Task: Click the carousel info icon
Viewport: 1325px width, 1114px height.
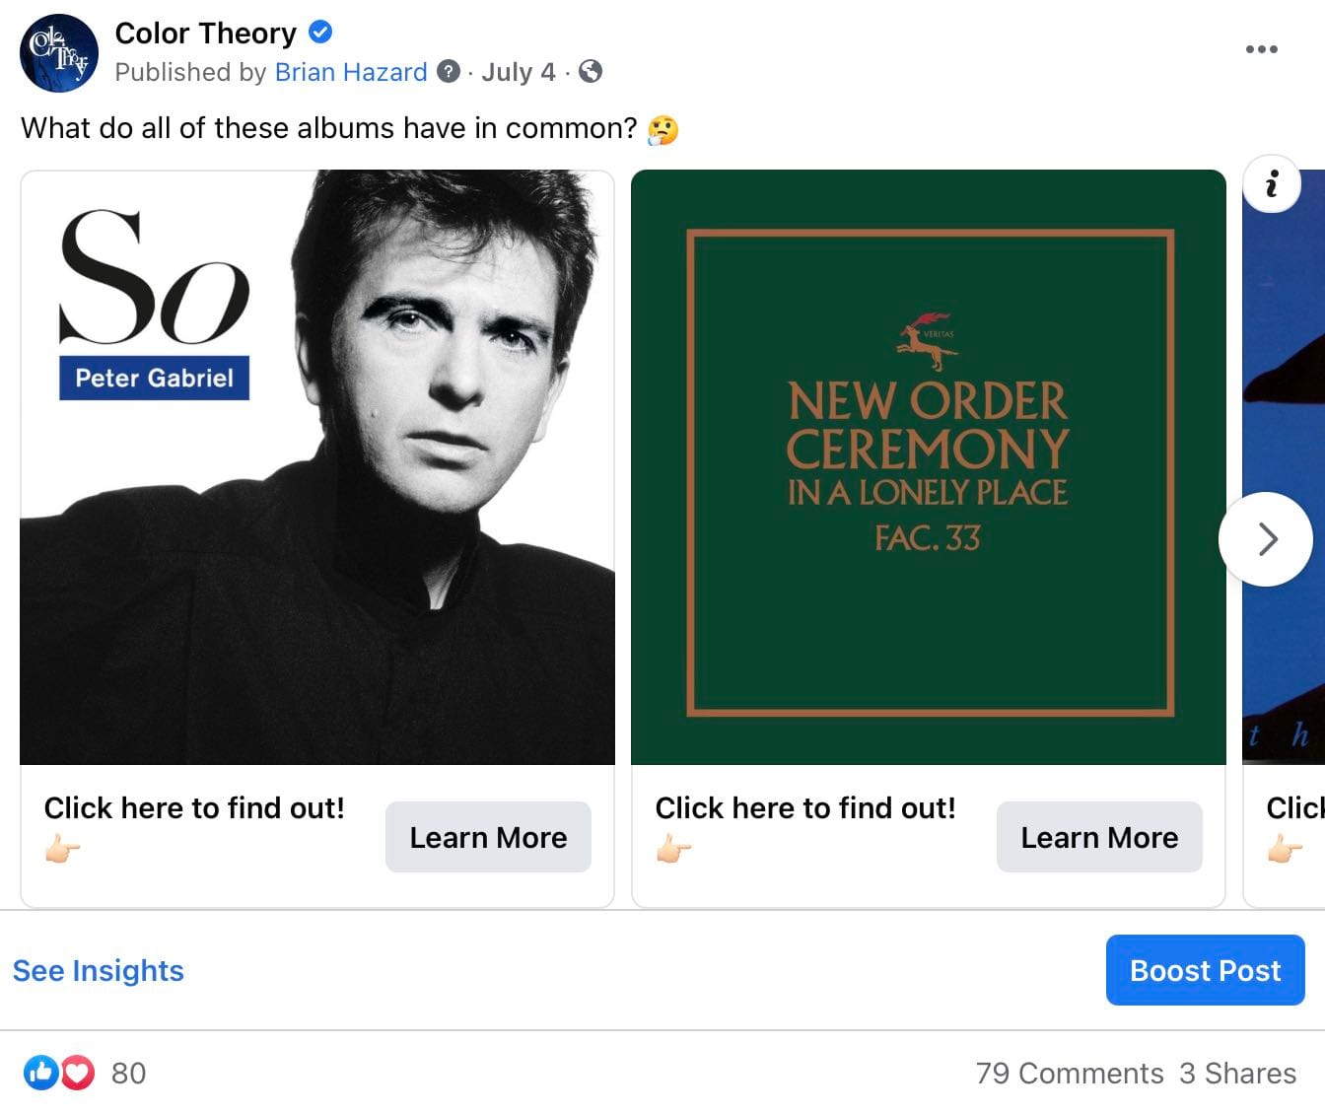Action: pos(1272,184)
